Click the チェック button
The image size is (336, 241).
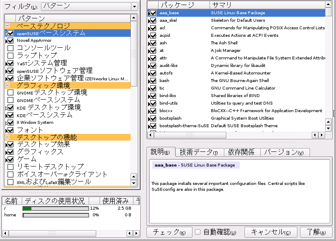[169, 232]
